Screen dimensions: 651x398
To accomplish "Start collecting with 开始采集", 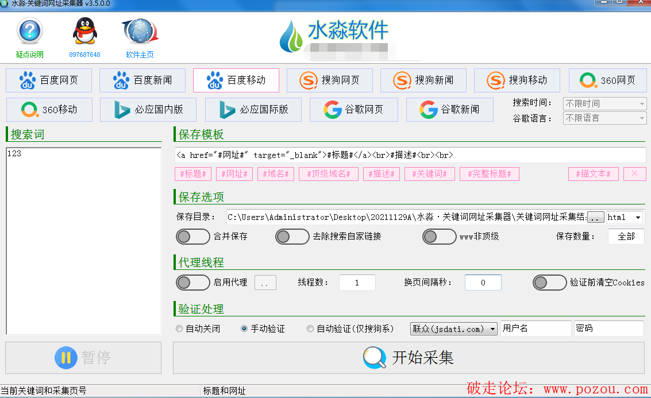I will pos(409,358).
